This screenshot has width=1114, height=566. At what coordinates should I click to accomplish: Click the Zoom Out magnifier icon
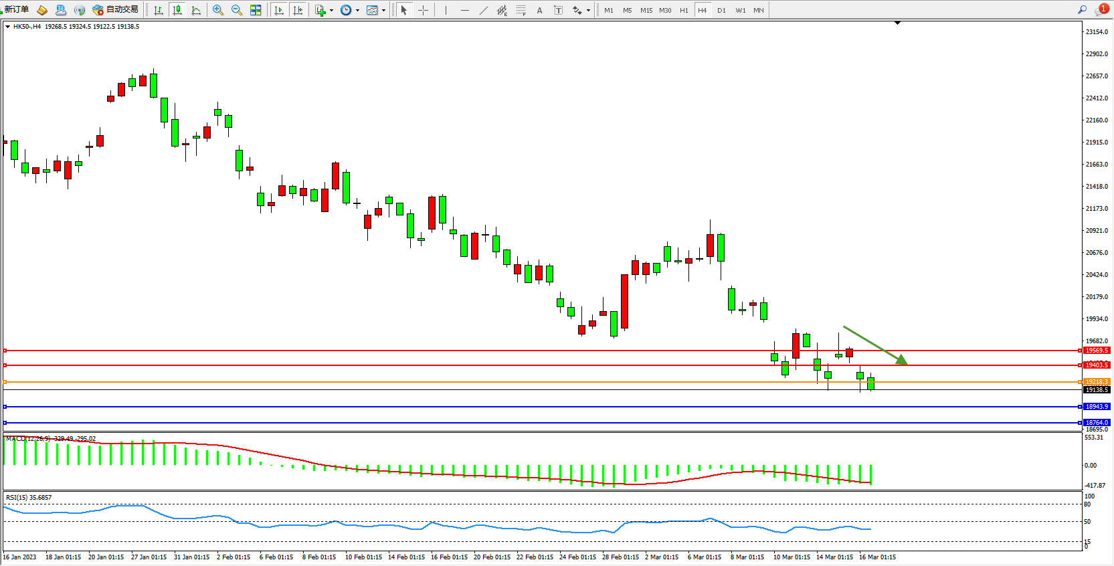(x=236, y=10)
